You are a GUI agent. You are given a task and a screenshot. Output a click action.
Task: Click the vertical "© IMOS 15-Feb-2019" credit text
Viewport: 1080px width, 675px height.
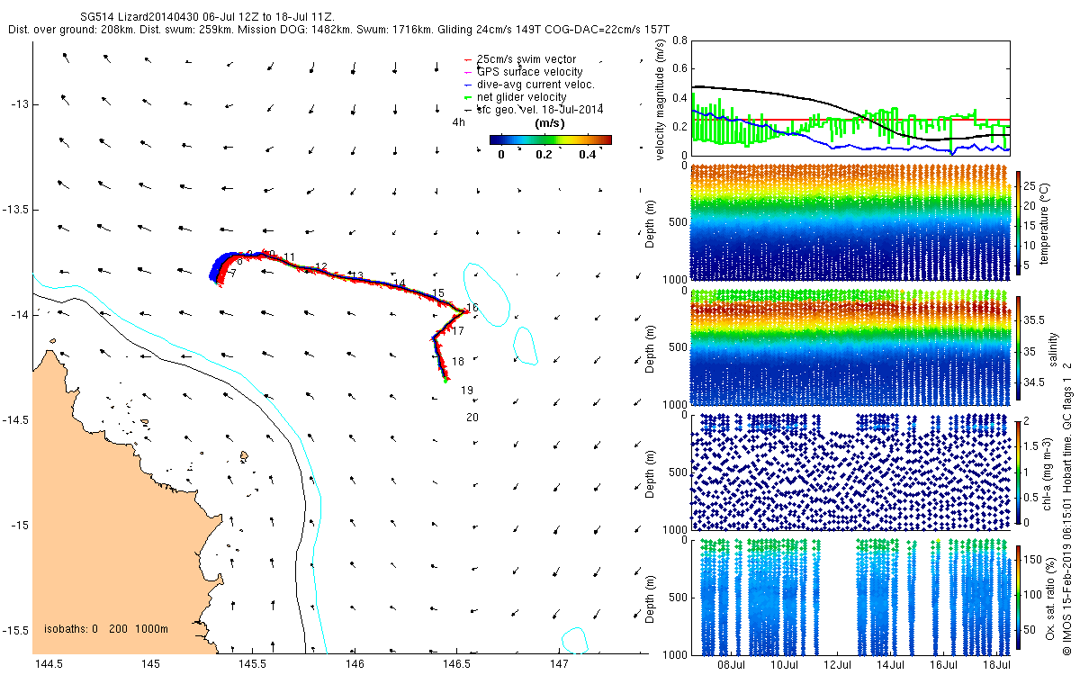tap(1066, 507)
